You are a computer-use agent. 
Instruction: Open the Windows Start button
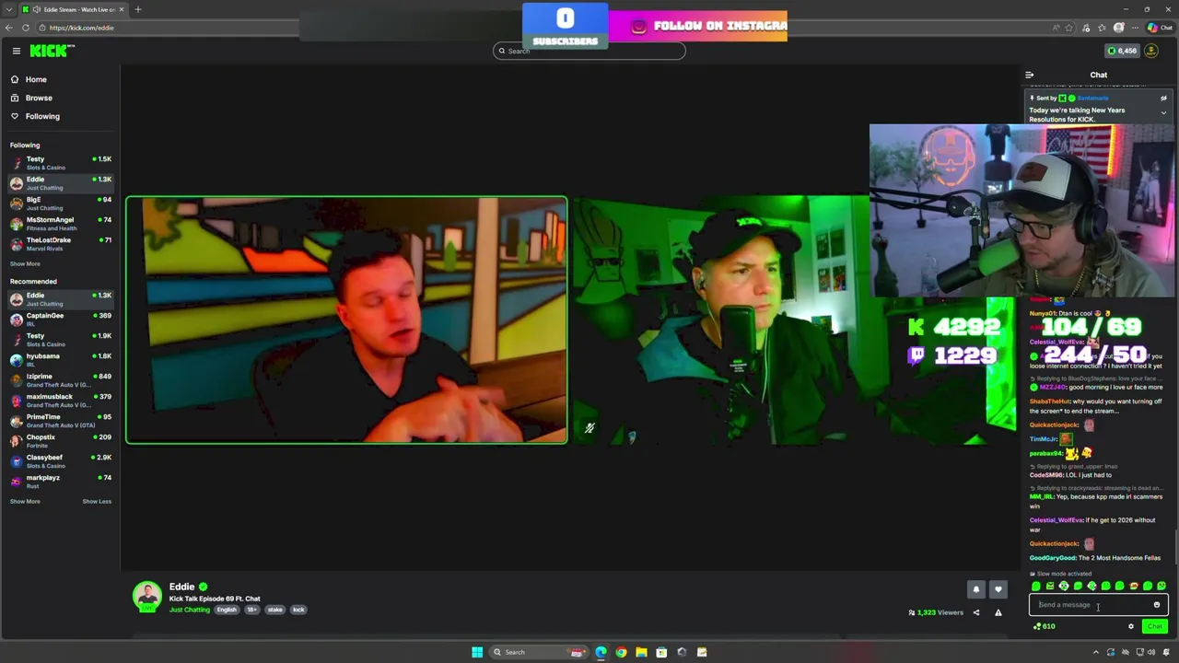(x=477, y=652)
